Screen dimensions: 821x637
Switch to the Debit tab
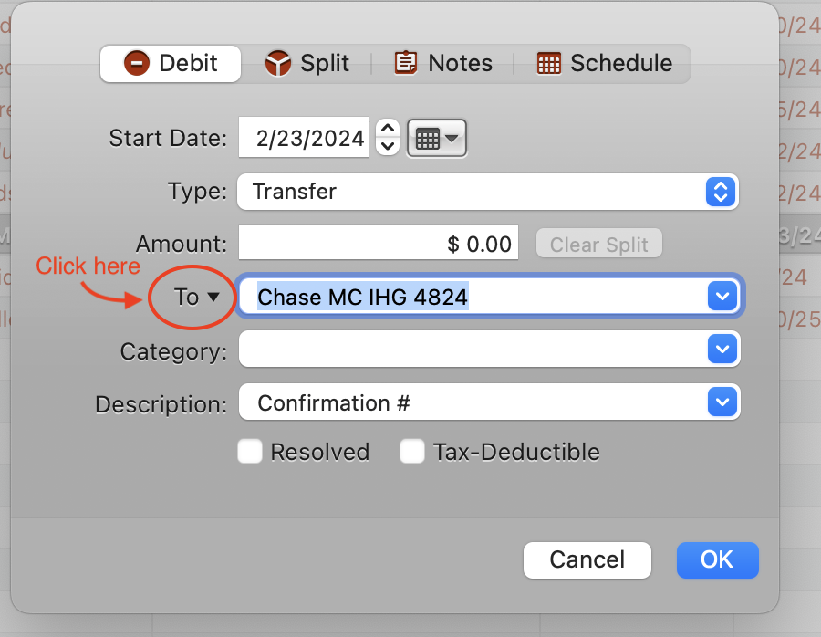[x=171, y=63]
